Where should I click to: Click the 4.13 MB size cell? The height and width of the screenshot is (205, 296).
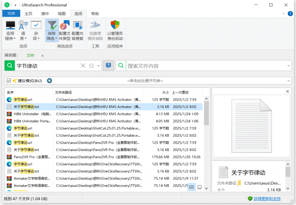(x=162, y=114)
